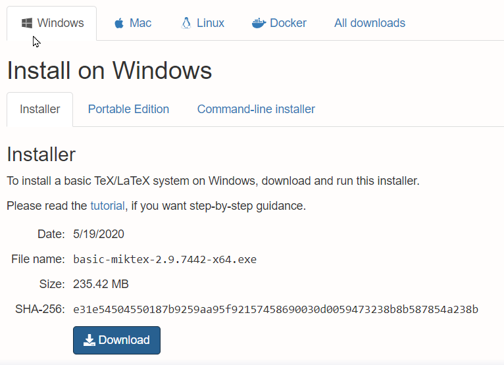Follow the tutorial link
The width and height of the screenshot is (504, 365).
click(107, 206)
